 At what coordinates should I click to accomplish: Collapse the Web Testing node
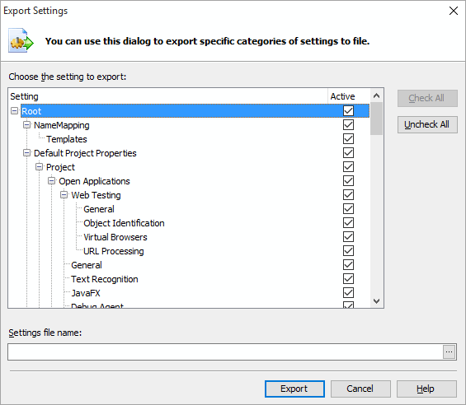(x=64, y=195)
